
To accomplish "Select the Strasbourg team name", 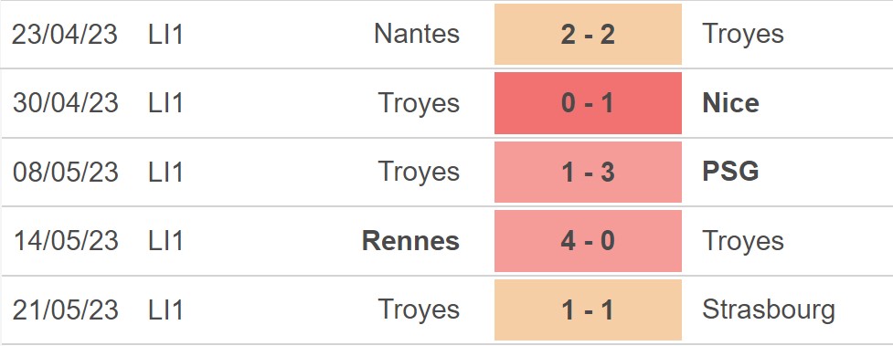I will [x=769, y=310].
